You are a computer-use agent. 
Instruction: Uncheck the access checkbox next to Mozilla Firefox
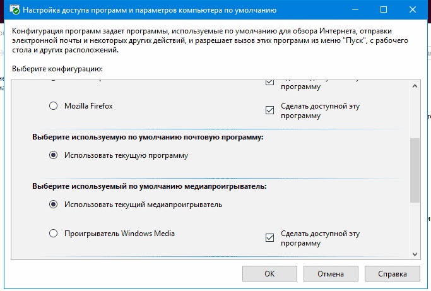pos(270,110)
